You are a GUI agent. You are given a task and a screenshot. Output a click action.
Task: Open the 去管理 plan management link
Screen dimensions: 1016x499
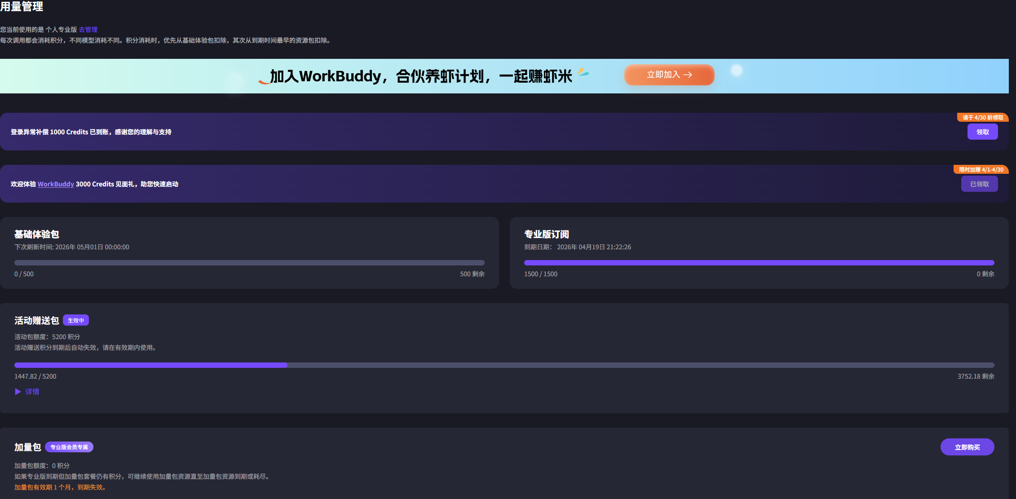[88, 30]
